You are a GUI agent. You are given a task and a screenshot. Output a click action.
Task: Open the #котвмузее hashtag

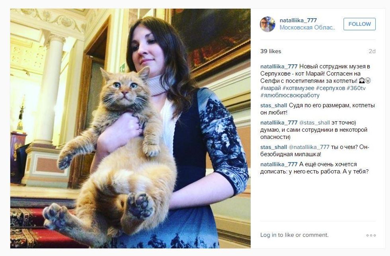(298, 88)
